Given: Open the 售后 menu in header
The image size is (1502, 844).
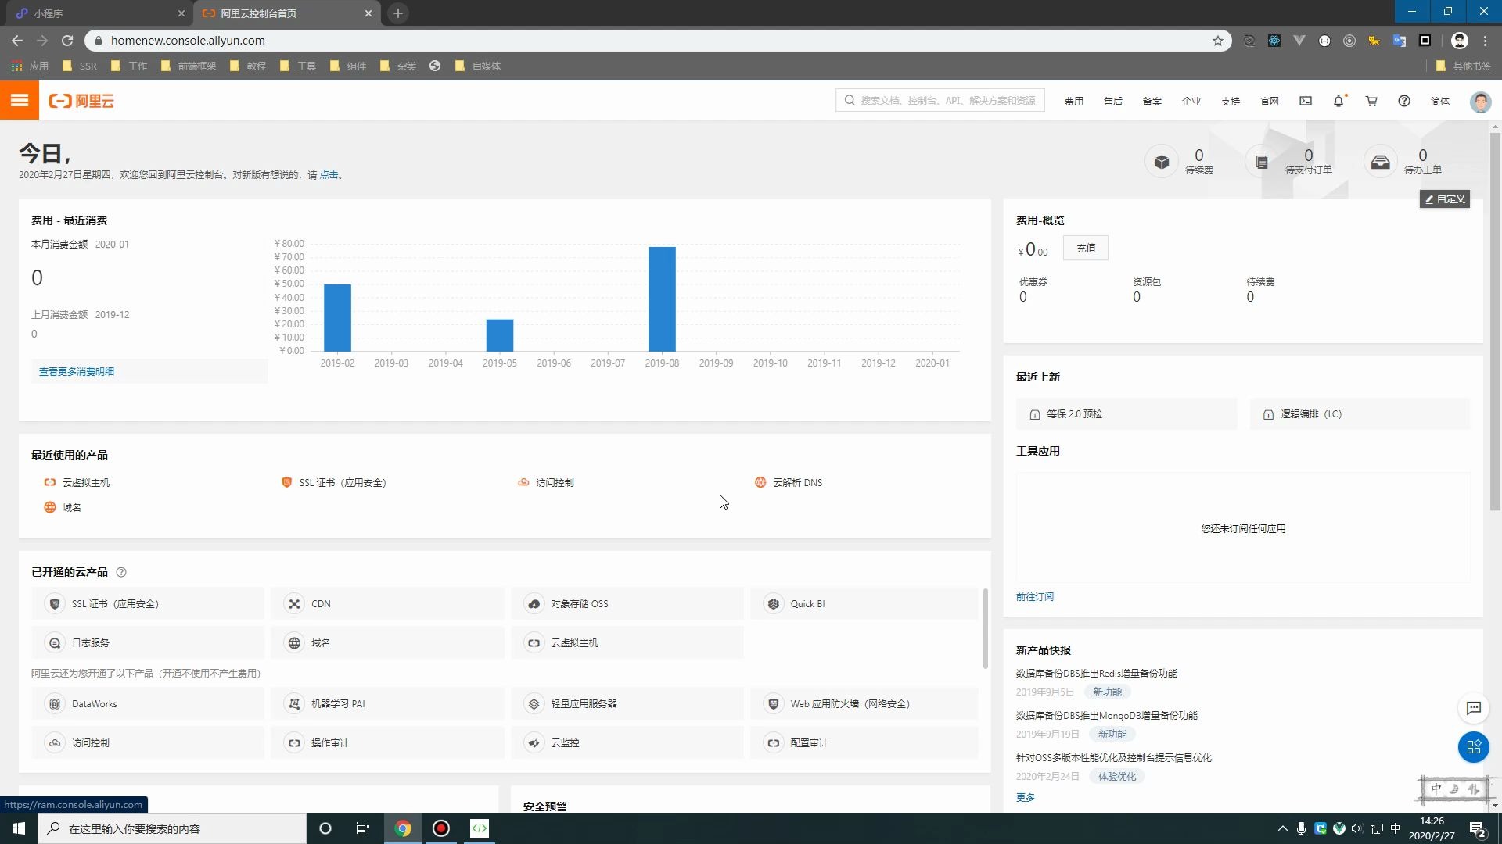Looking at the screenshot, I should click(x=1113, y=102).
